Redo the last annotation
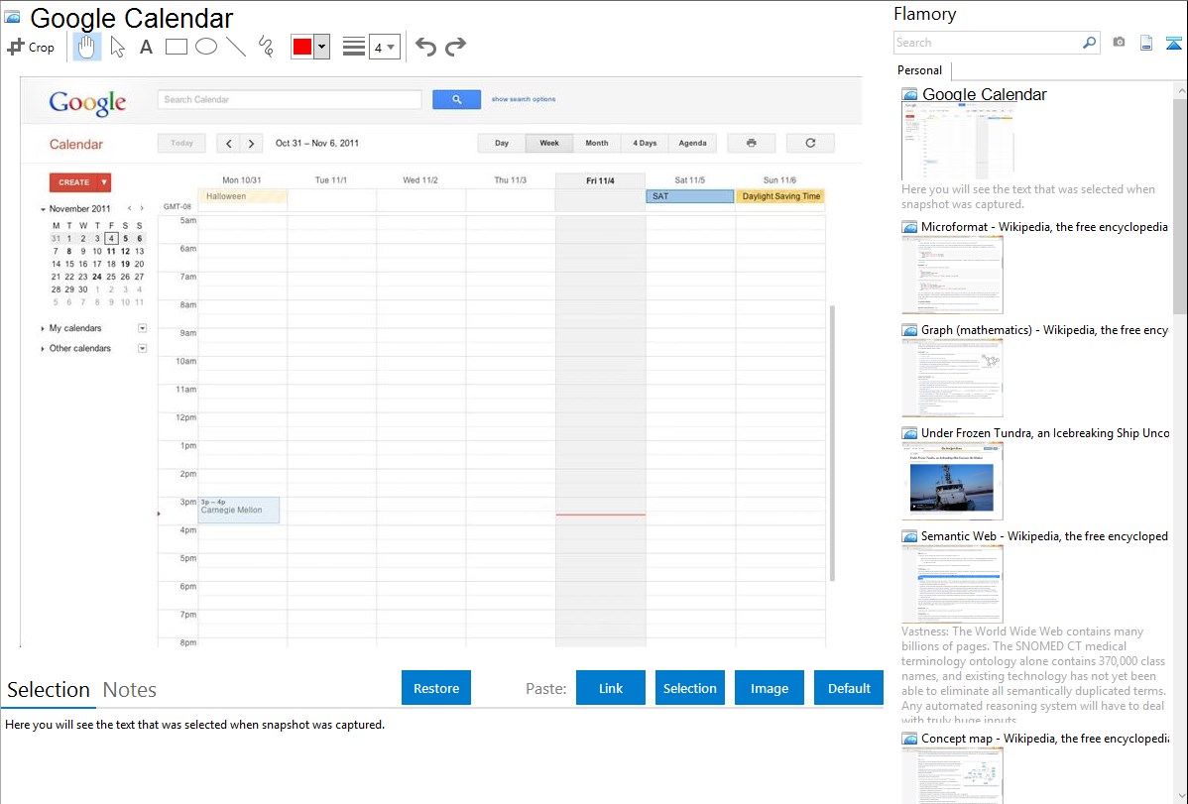The height and width of the screenshot is (804, 1188). 455,47
